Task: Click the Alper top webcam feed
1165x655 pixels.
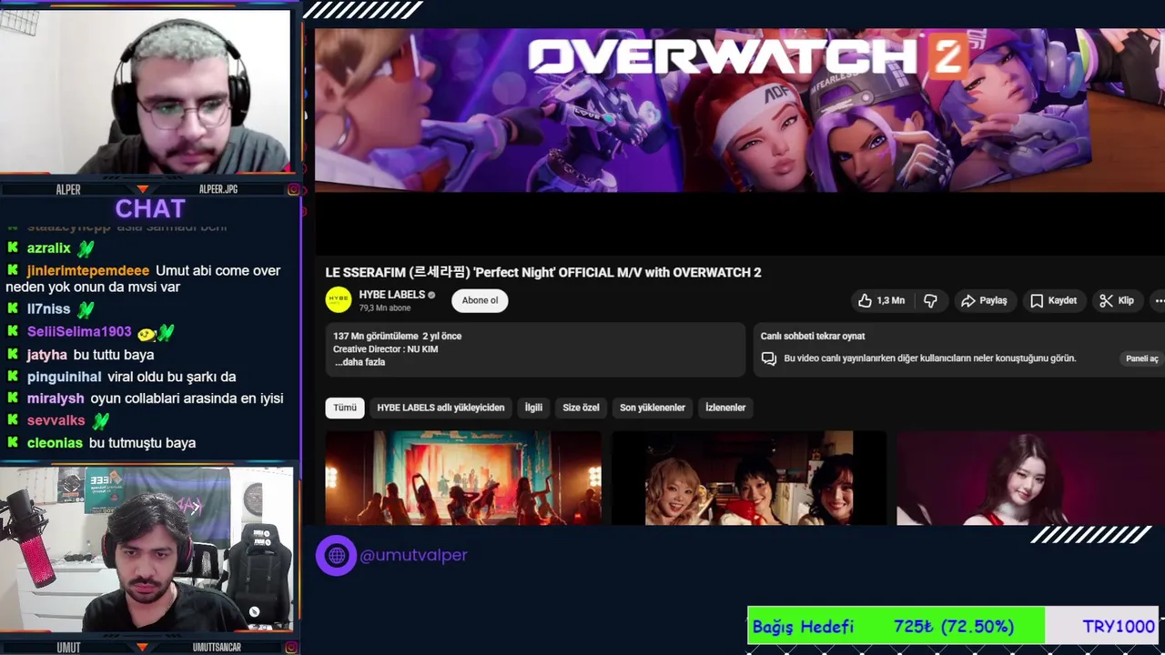Action: coord(146,91)
